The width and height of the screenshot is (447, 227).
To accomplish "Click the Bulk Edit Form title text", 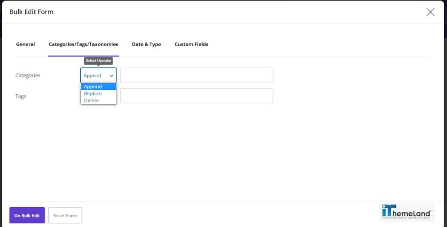I will pos(31,12).
